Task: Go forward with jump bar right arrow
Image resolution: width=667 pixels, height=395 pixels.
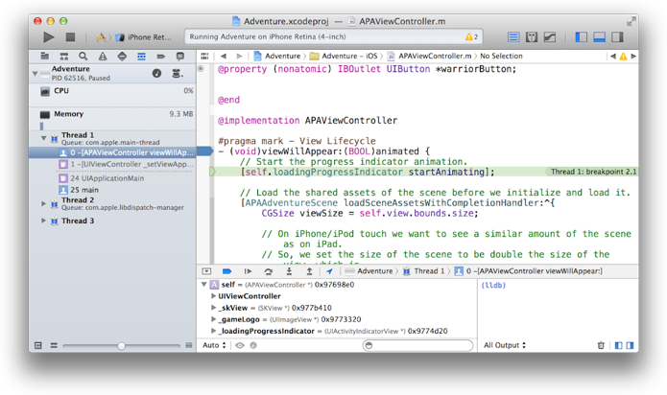Action: click(x=239, y=56)
